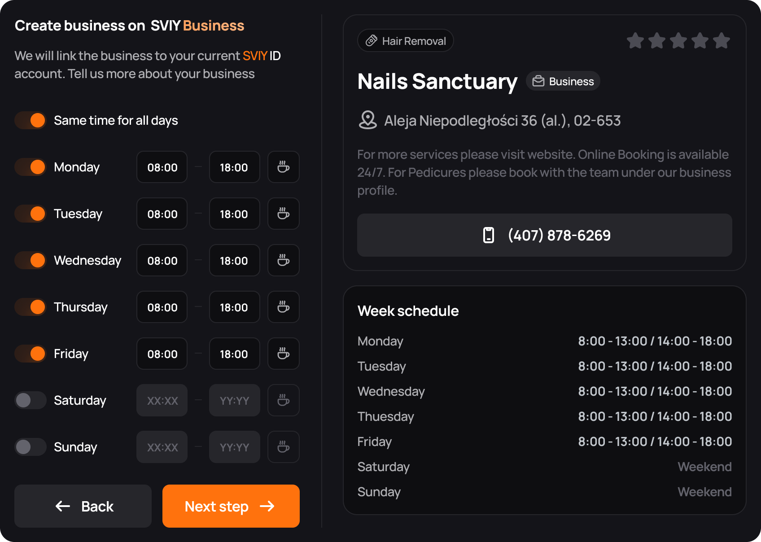Click the location pin icon by address
The height and width of the screenshot is (542, 761).
368,120
